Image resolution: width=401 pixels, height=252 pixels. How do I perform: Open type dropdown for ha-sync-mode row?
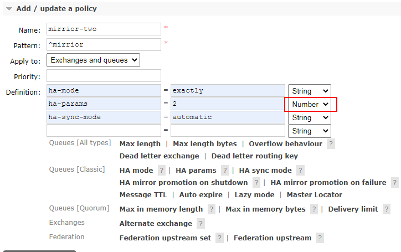coord(310,117)
